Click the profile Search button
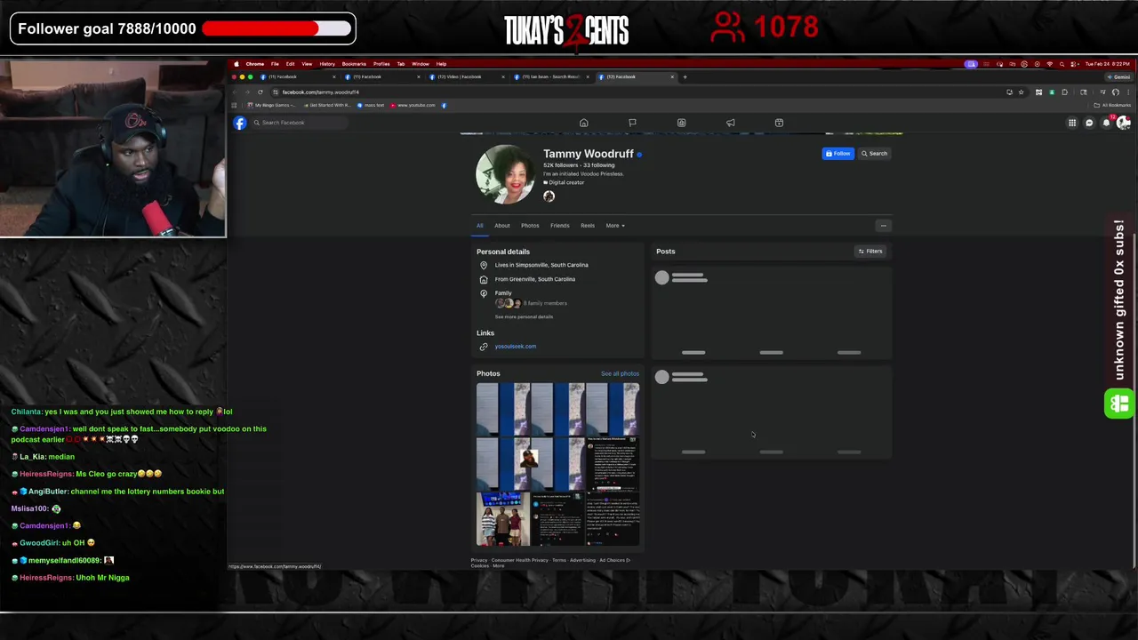 point(874,154)
